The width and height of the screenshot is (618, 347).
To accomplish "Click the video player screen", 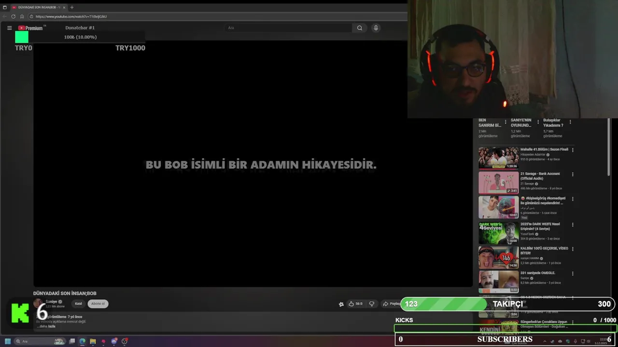I will pos(253,164).
